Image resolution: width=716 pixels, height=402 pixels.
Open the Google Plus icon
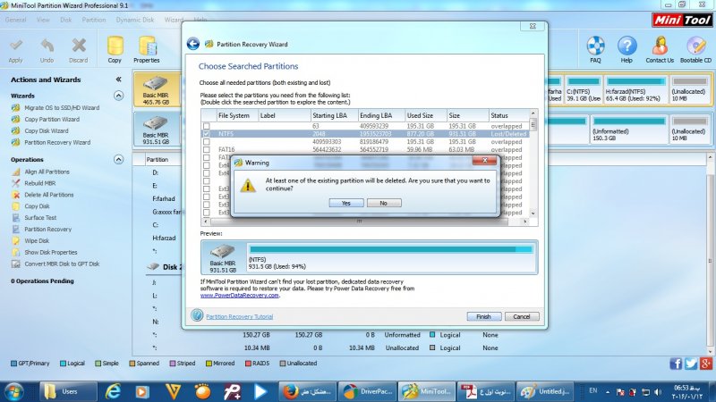point(706,364)
